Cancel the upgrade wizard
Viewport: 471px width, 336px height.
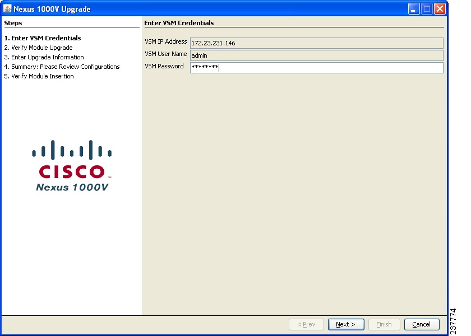[x=422, y=324]
